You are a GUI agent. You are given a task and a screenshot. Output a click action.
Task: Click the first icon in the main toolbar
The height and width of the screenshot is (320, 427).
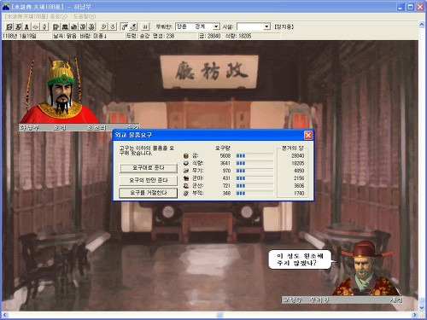(9, 26)
